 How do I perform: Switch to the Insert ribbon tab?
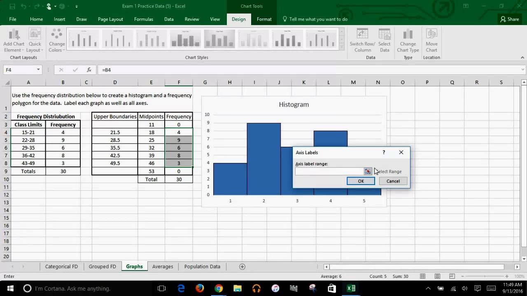[59, 19]
